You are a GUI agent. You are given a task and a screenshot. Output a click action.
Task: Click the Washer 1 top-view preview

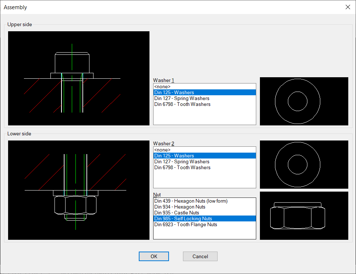pyautogui.click(x=304, y=101)
